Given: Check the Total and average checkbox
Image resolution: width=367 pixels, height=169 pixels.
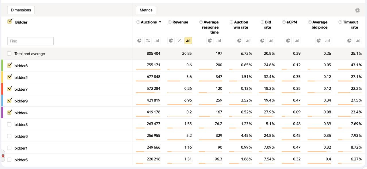Looking at the screenshot, I should pyautogui.click(x=9, y=53).
